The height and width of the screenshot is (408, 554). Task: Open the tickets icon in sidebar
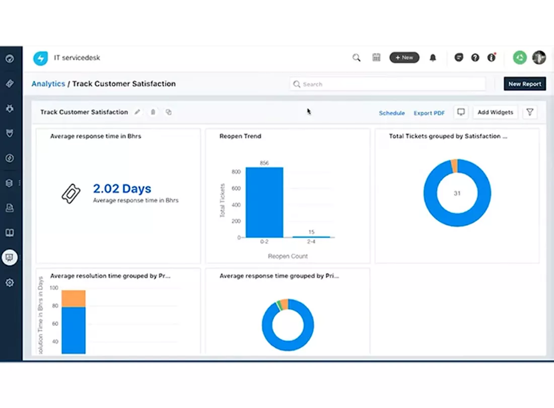tap(10, 84)
